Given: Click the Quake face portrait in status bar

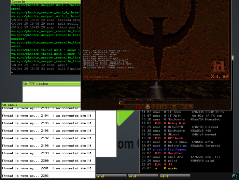Looking at the screenshot, I should coord(147,107).
